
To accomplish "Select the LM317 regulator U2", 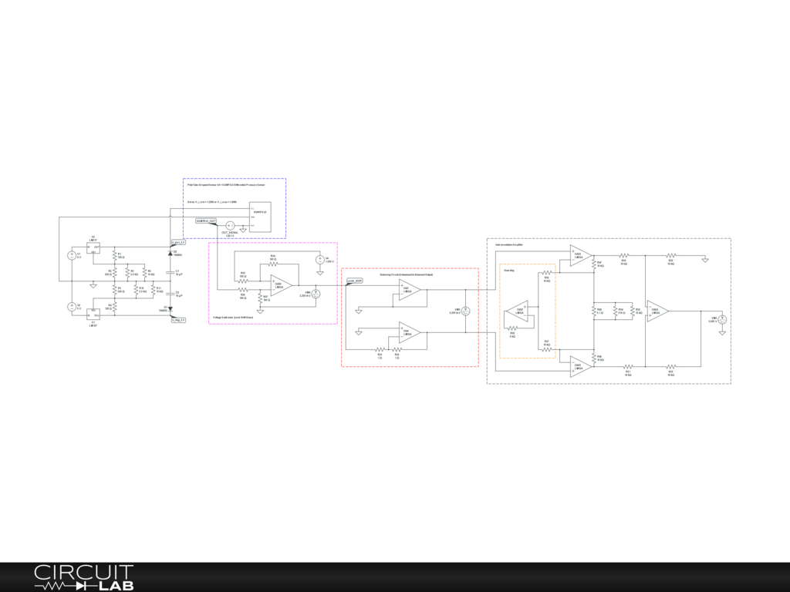I will click(x=93, y=248).
